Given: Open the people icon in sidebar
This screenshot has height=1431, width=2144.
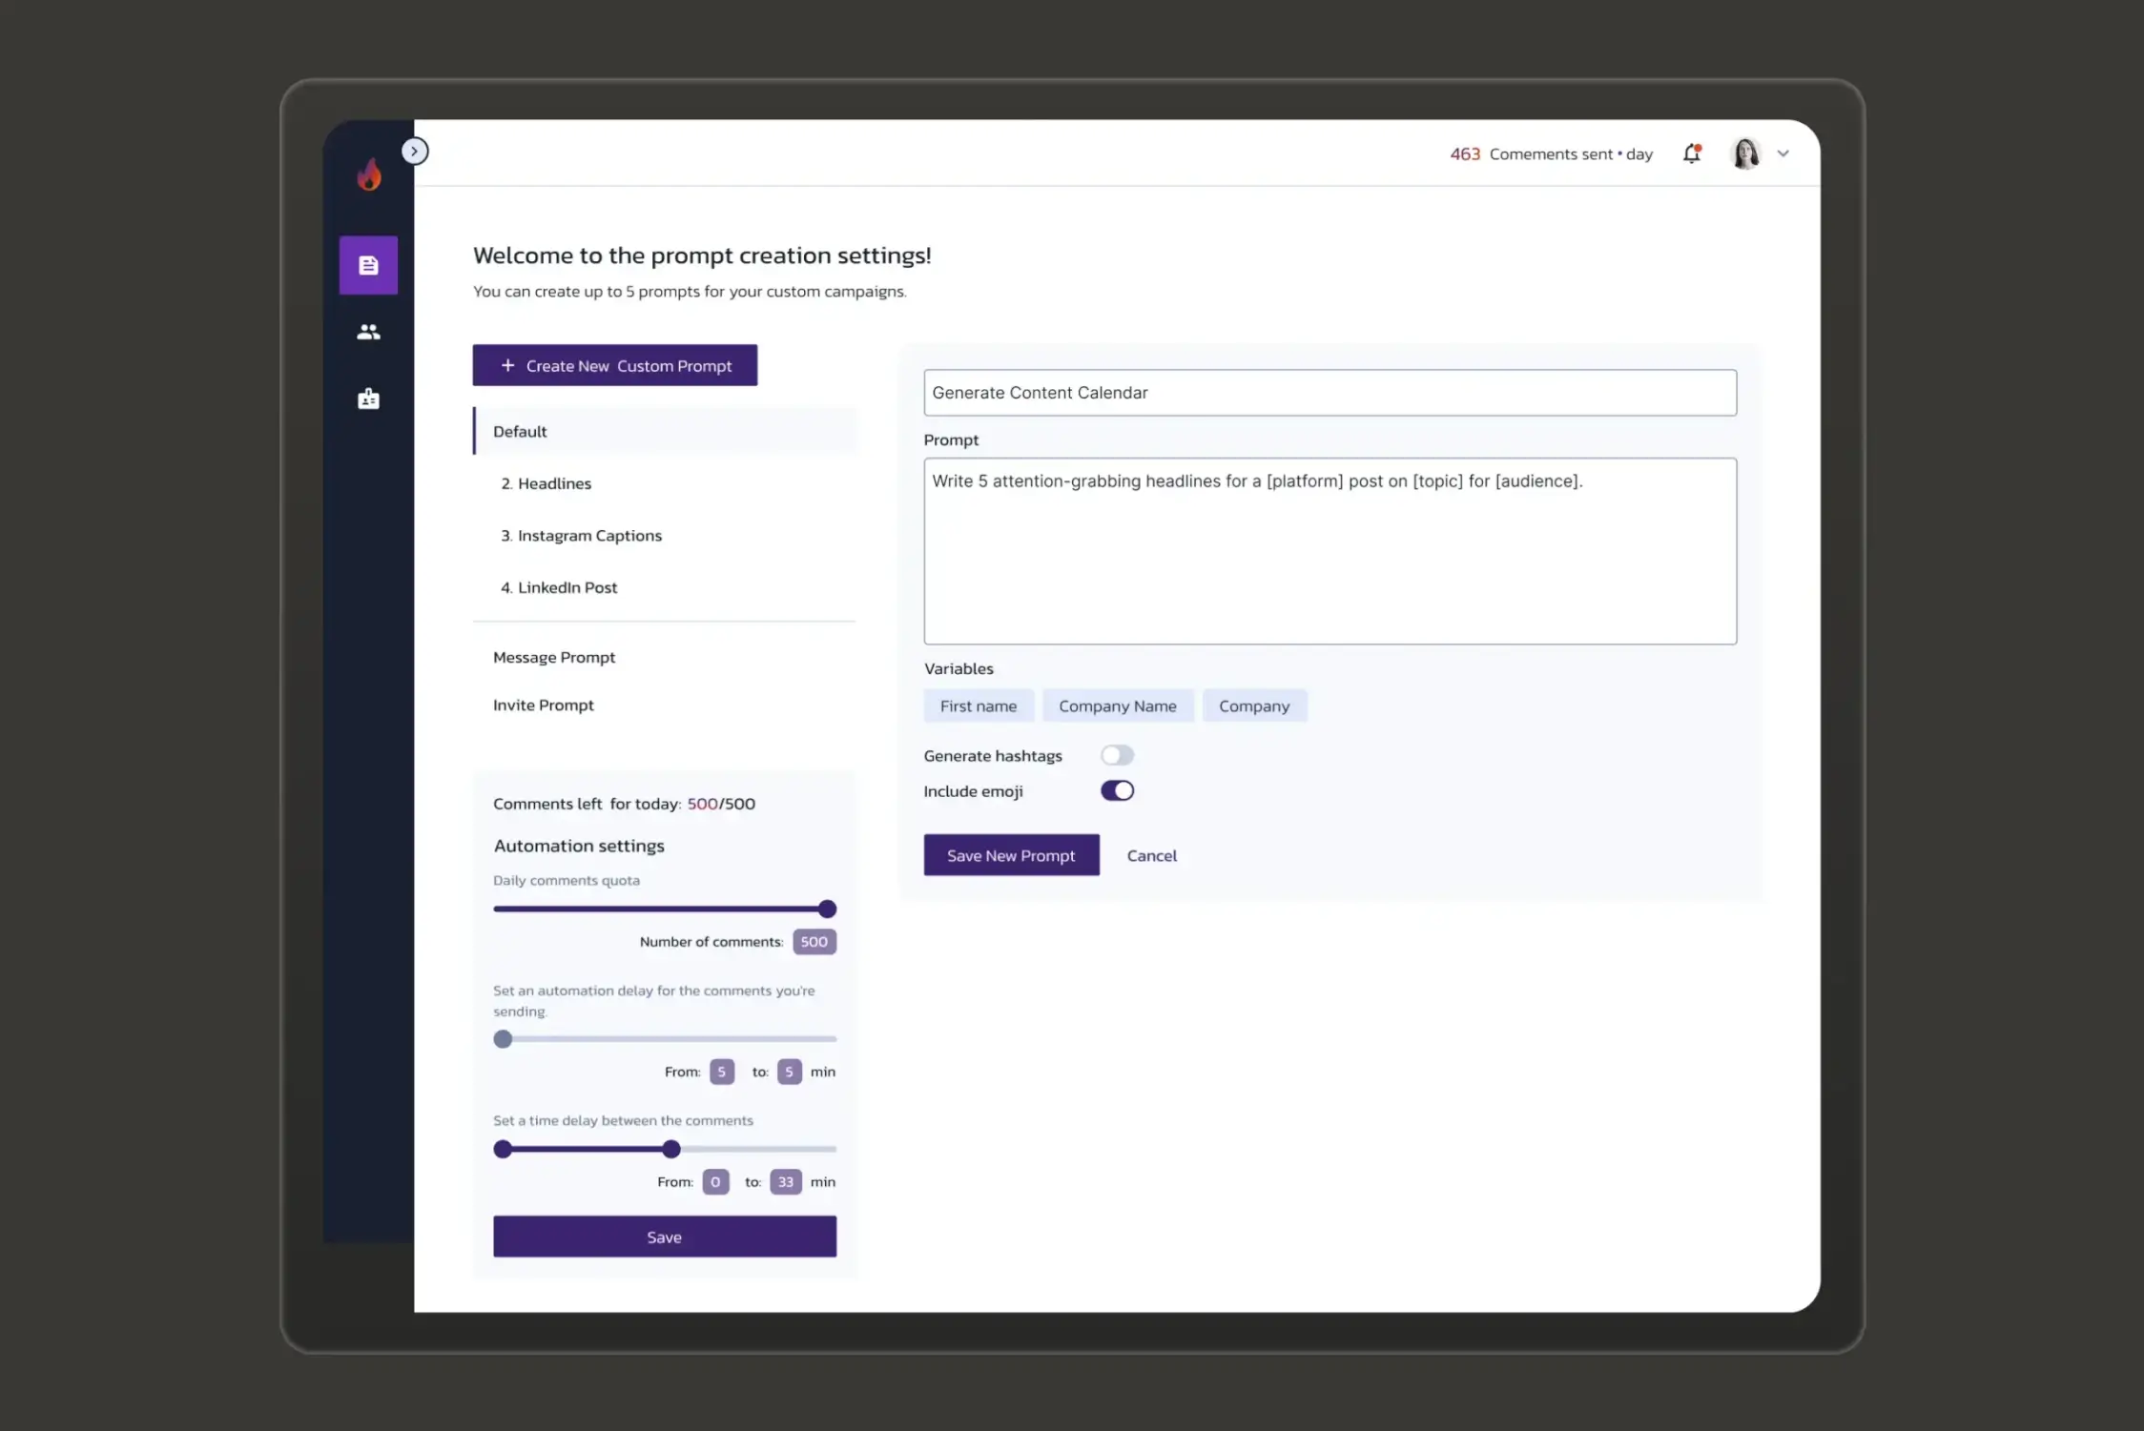Looking at the screenshot, I should [x=368, y=332].
